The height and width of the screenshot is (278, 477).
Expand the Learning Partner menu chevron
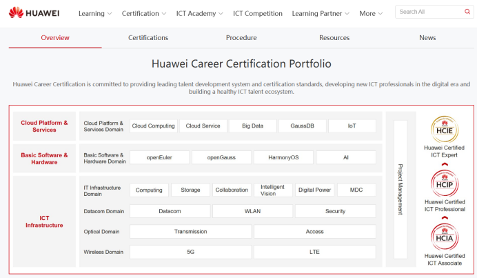347,14
